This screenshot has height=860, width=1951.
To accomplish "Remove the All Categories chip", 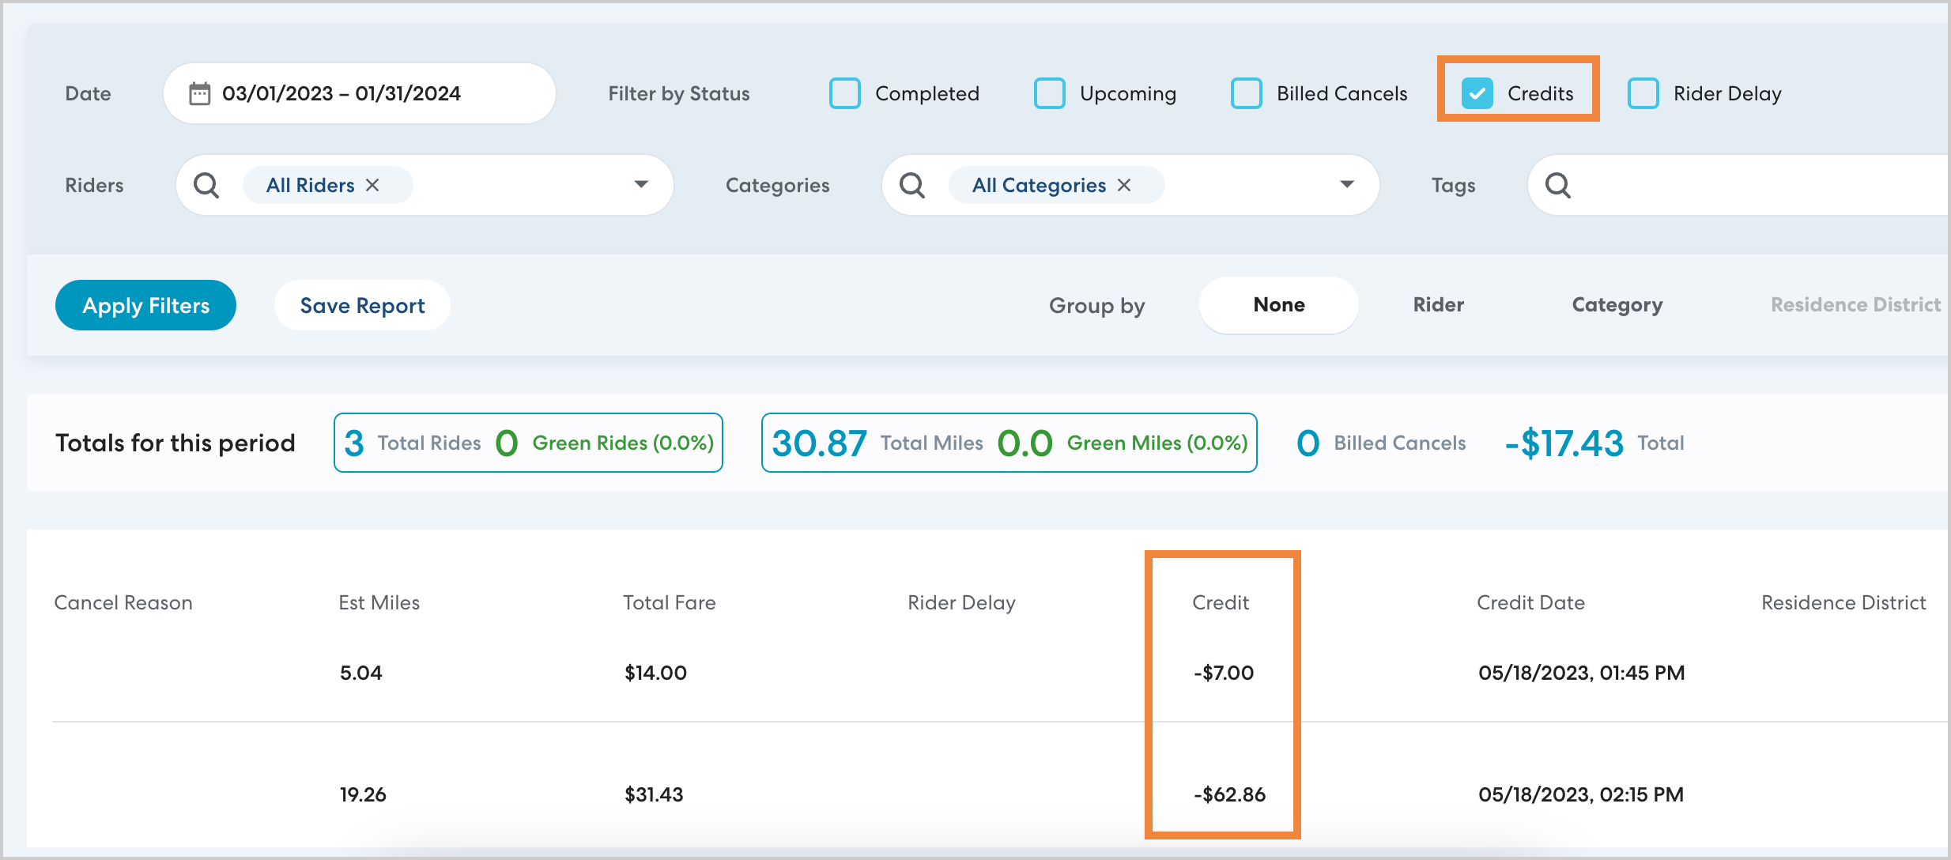I will pos(1124,185).
